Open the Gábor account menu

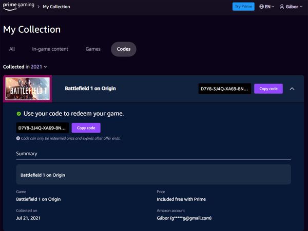click(x=291, y=7)
